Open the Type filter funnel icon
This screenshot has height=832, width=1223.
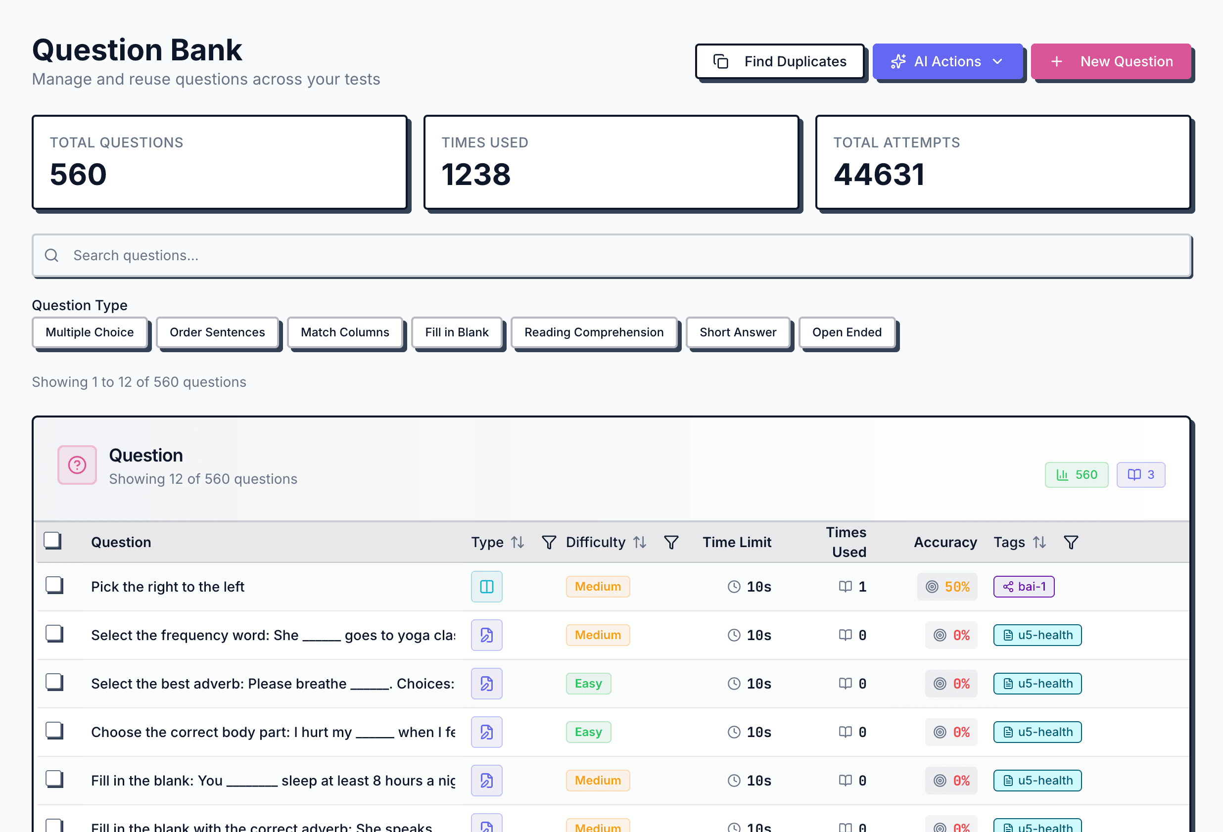coord(549,542)
